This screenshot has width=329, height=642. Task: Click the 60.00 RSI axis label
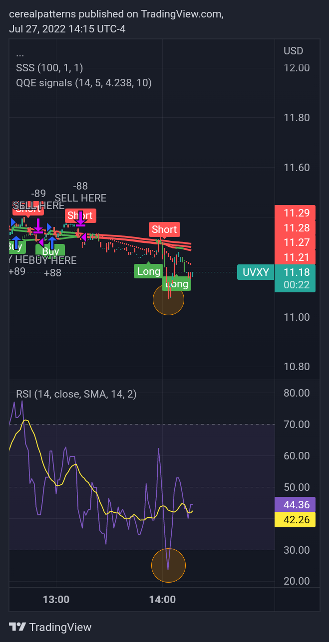[297, 456]
